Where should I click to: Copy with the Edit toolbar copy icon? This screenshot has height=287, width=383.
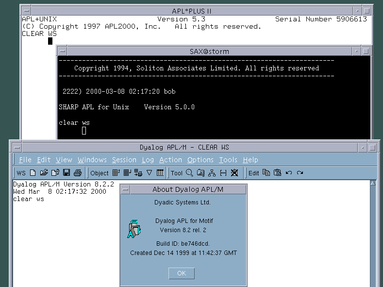pyautogui.click(x=266, y=173)
